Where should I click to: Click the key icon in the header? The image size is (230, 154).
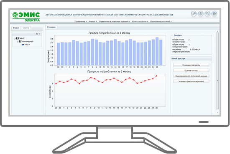(x=194, y=14)
